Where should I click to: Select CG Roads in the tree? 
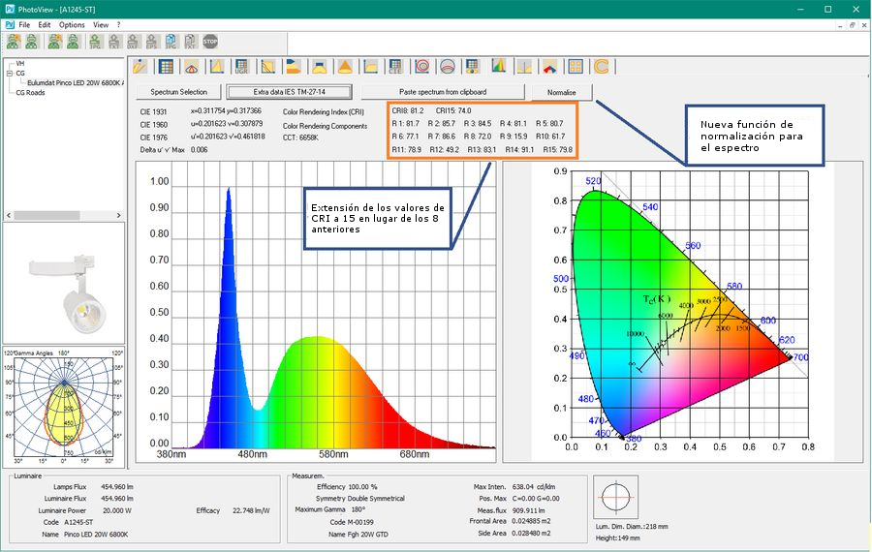pyautogui.click(x=30, y=93)
